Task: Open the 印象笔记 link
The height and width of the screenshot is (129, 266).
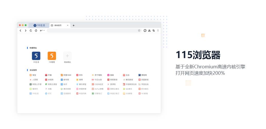Action: (x=97, y=93)
